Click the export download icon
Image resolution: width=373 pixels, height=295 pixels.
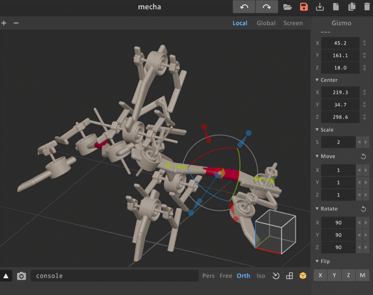(320, 7)
